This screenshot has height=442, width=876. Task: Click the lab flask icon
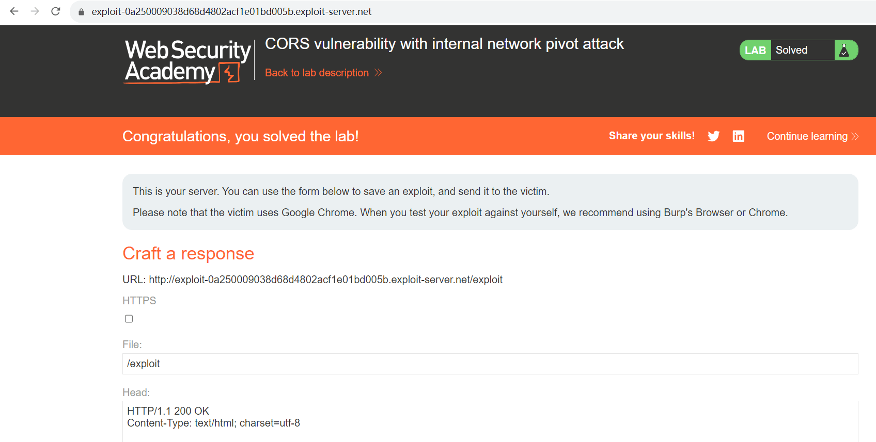844,50
